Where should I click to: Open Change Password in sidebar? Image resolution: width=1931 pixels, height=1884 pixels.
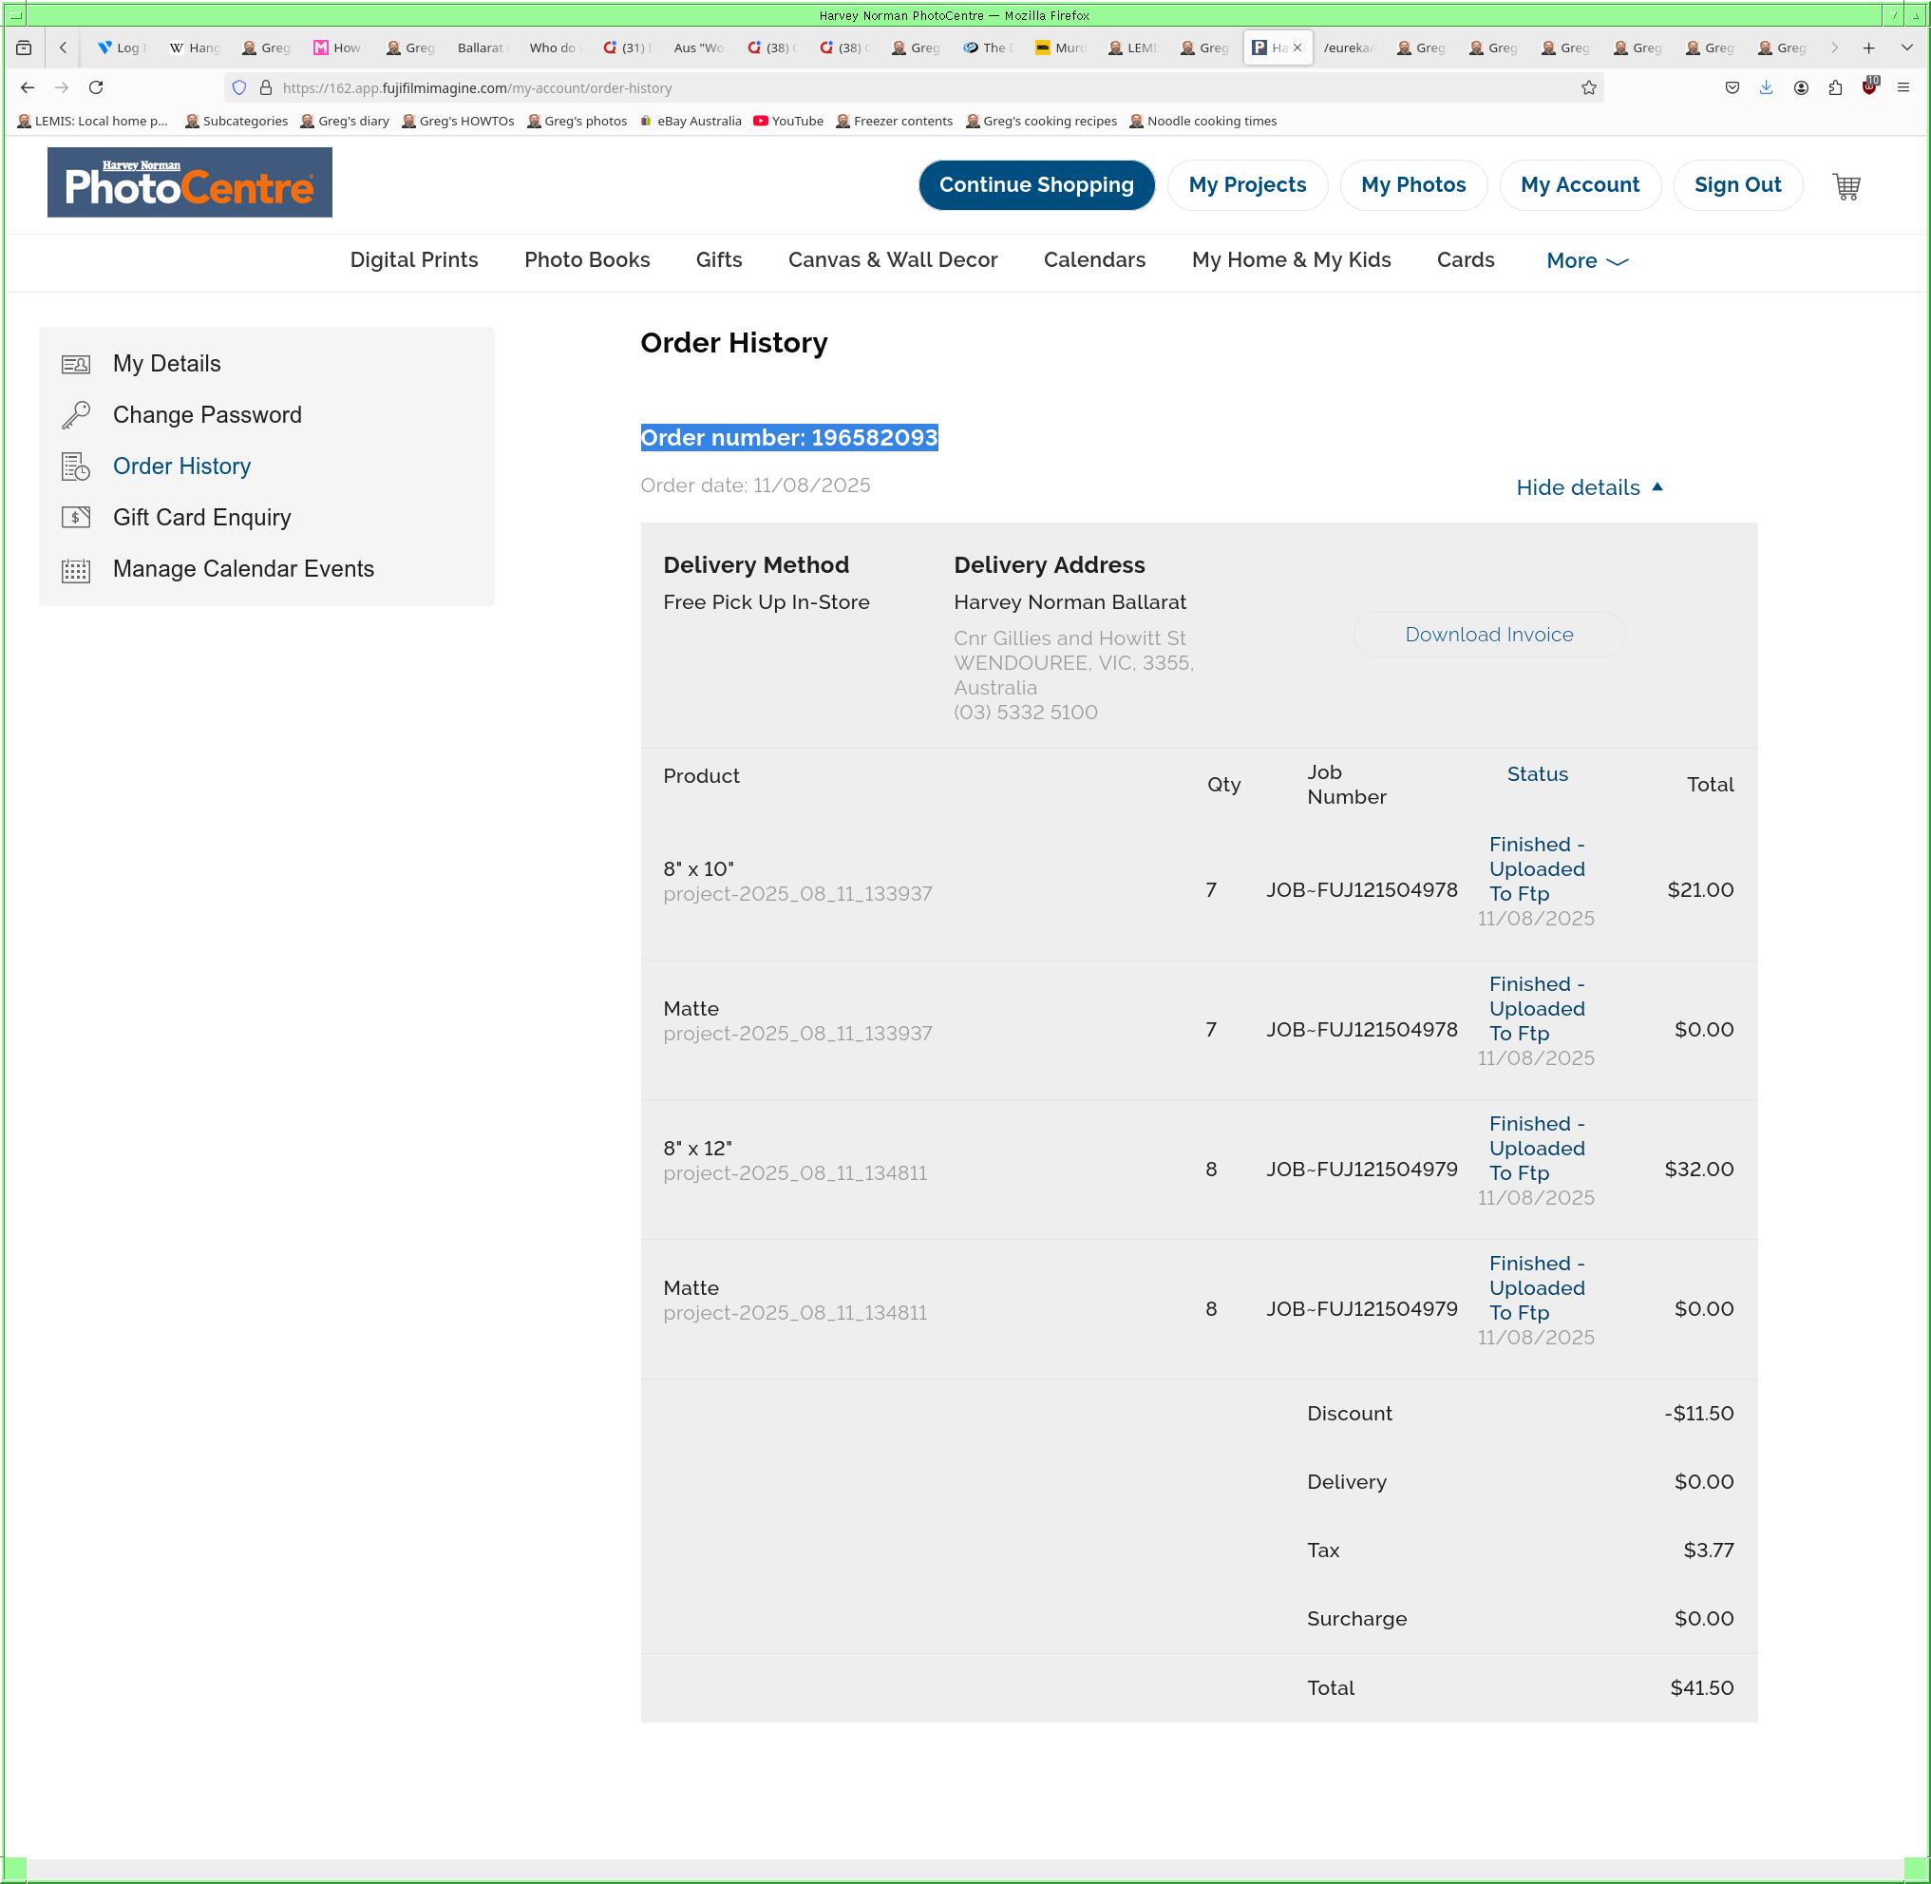click(x=207, y=415)
